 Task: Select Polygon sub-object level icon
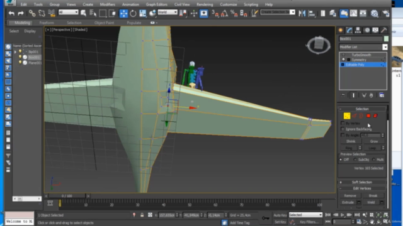pos(368,116)
